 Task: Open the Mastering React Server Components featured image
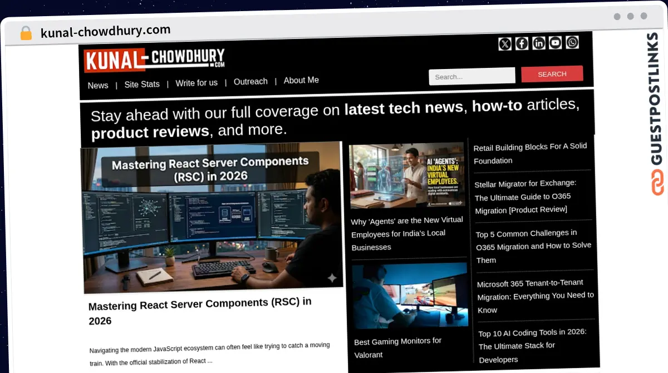tap(212, 218)
